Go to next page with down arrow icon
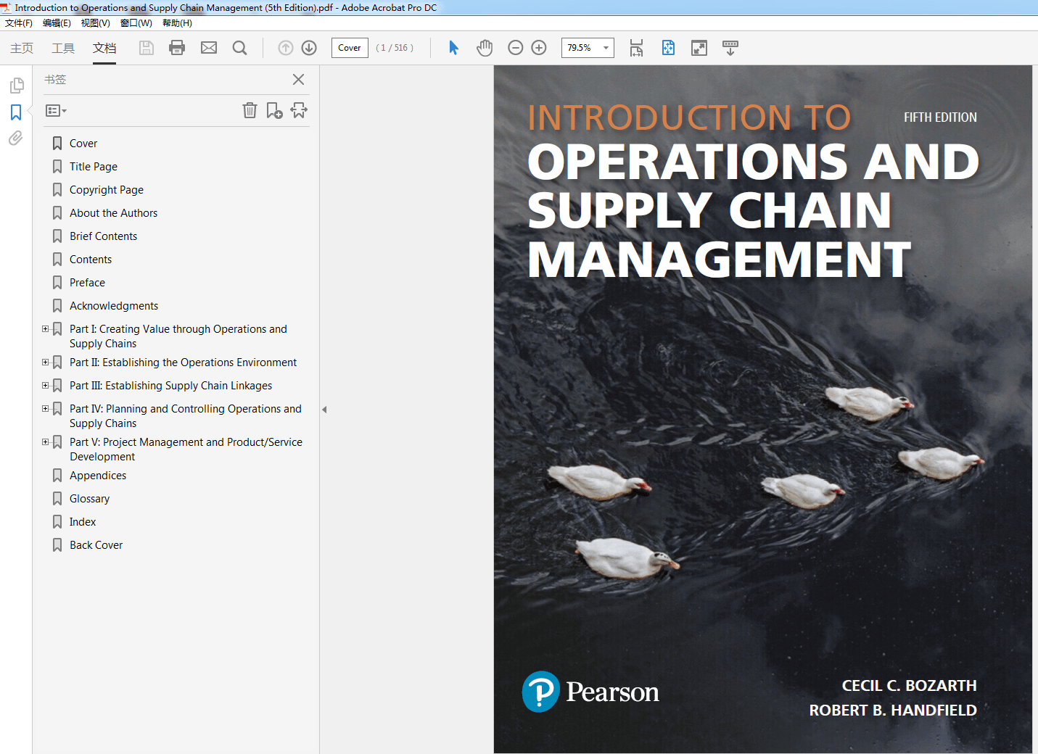The width and height of the screenshot is (1038, 754). click(x=308, y=47)
